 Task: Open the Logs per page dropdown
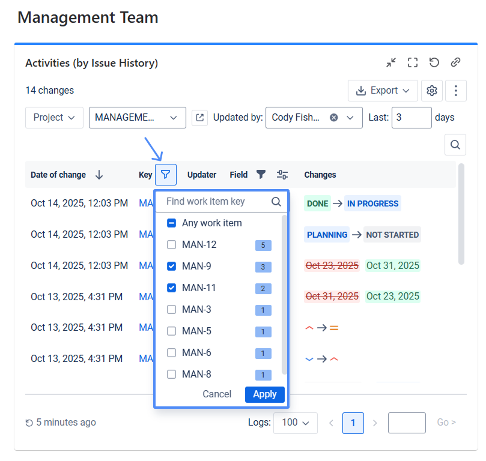[x=295, y=423]
